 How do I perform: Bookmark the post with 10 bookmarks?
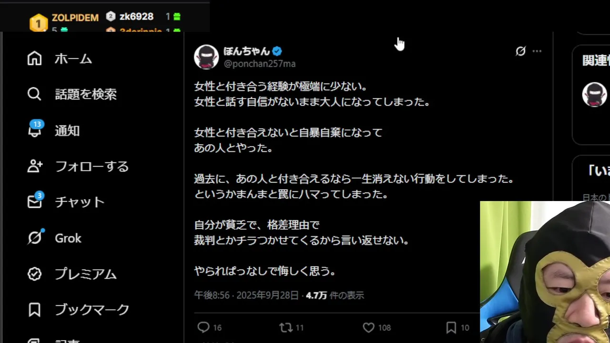(x=451, y=327)
